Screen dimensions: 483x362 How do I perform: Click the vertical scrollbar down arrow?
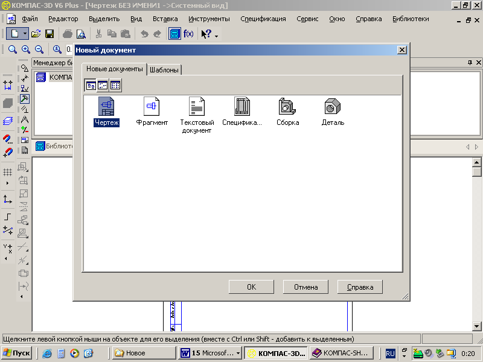[476, 326]
